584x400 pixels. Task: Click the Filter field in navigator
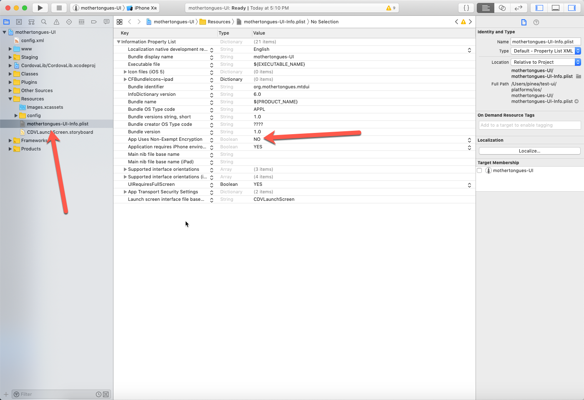click(x=56, y=394)
